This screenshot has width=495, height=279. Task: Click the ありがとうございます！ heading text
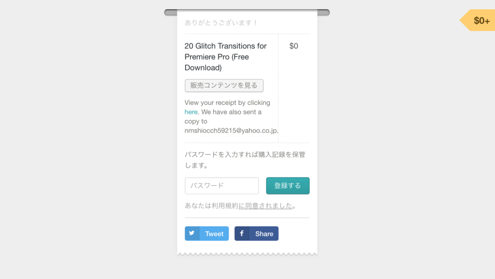point(221,23)
